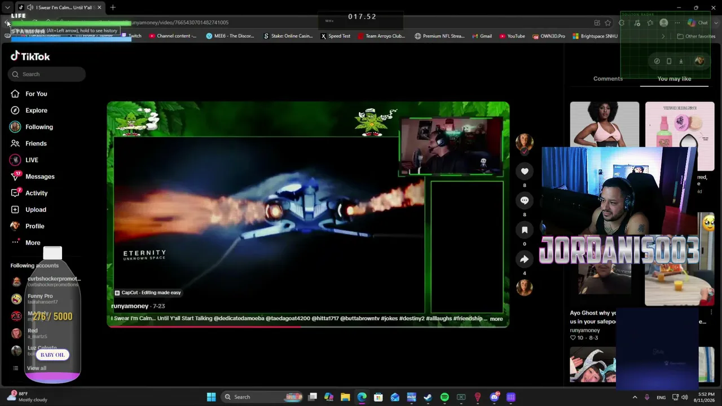722x406 pixels.
Task: Open Microsoft Store from the taskbar
Action: [378, 397]
